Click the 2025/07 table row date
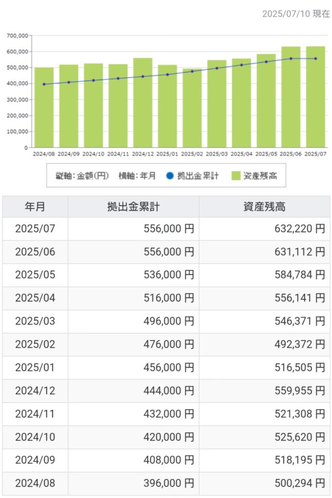Screen dimensions: 332x498 tap(35, 229)
